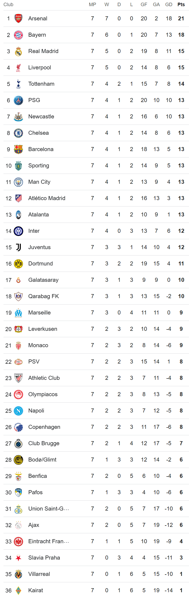Click the Inter club logo
Screen dimensions: 189x600
point(18,231)
